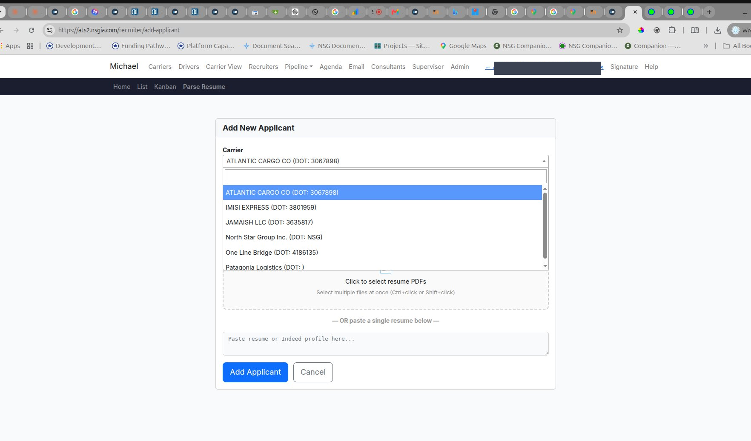Viewport: 751px width, 441px height.
Task: Click the Michael brand name
Action: (124, 66)
